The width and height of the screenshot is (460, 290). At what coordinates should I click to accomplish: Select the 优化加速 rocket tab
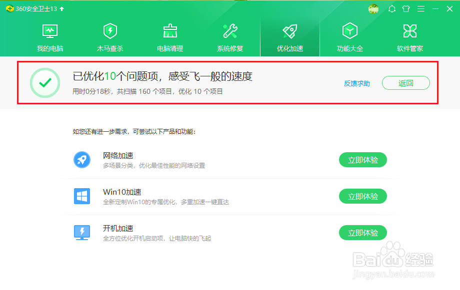tap(290, 38)
